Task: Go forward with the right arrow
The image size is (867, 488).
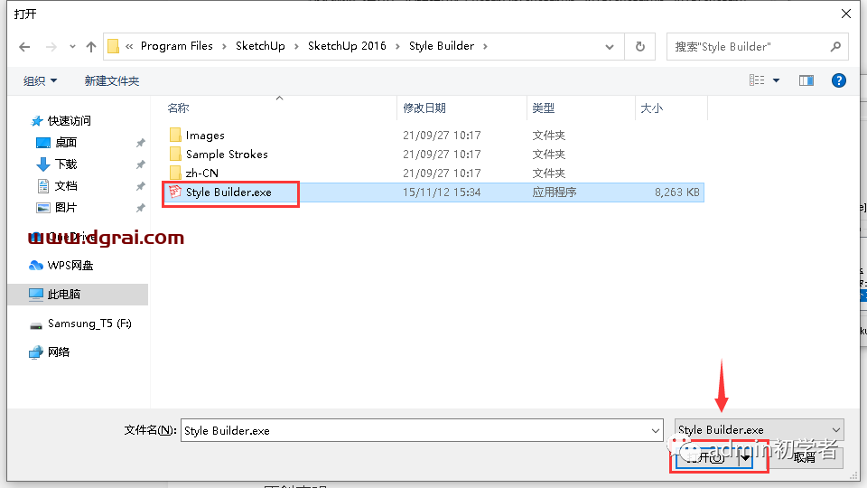Action: pos(51,47)
